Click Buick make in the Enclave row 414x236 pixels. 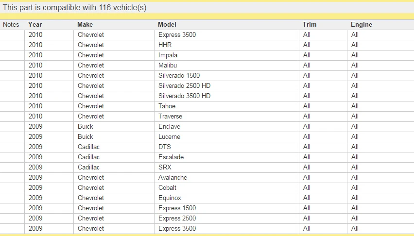coord(86,126)
